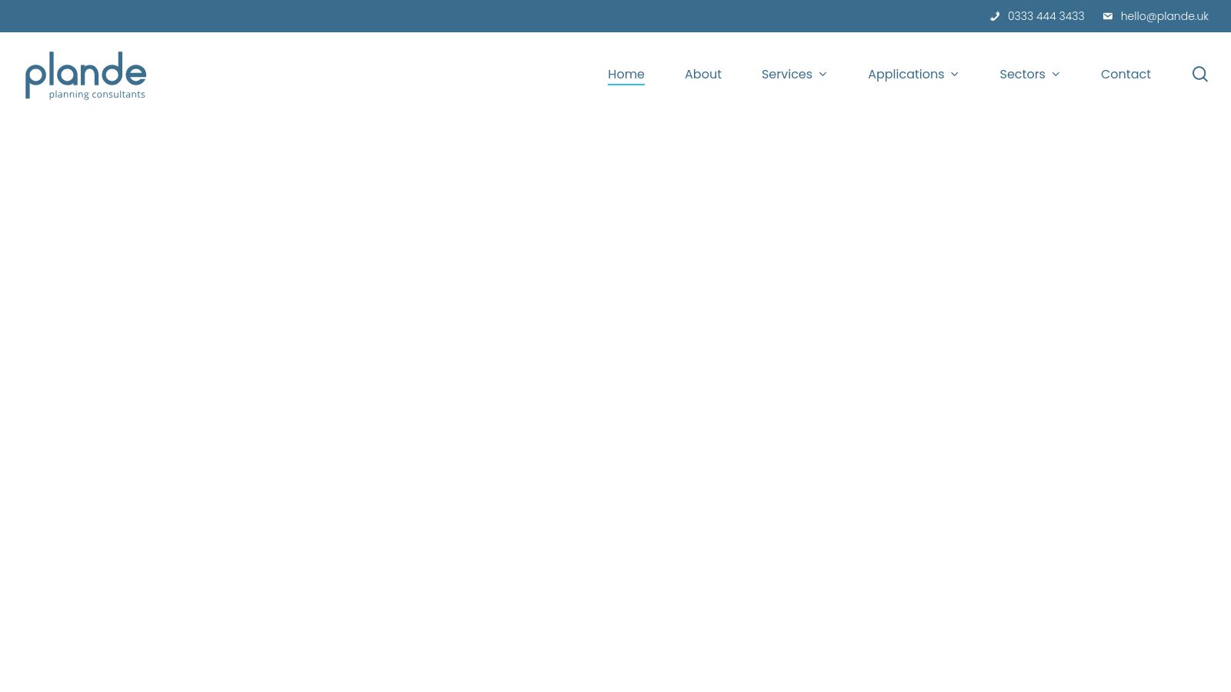Call the 0333 444 3433 number link

coord(1046,16)
